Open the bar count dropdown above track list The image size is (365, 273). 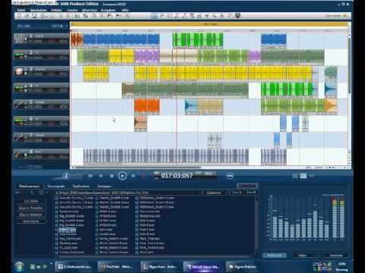[59, 26]
